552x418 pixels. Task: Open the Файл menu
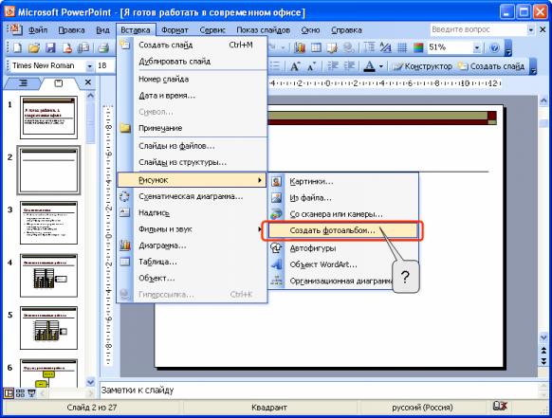(x=38, y=30)
